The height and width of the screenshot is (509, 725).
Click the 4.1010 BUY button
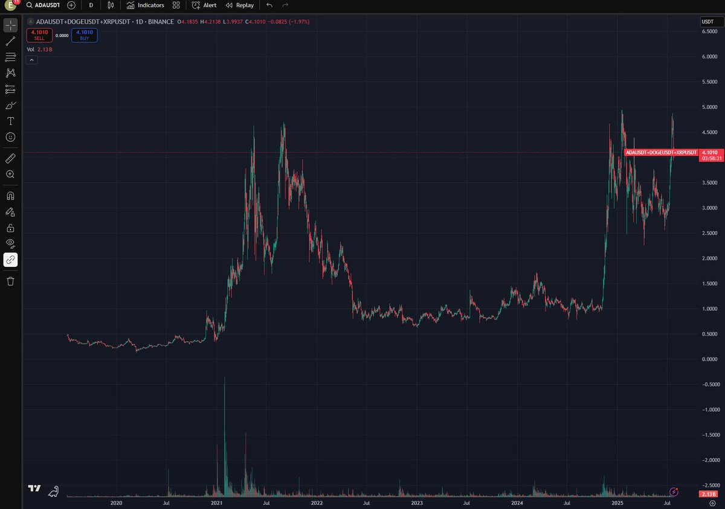click(x=84, y=35)
